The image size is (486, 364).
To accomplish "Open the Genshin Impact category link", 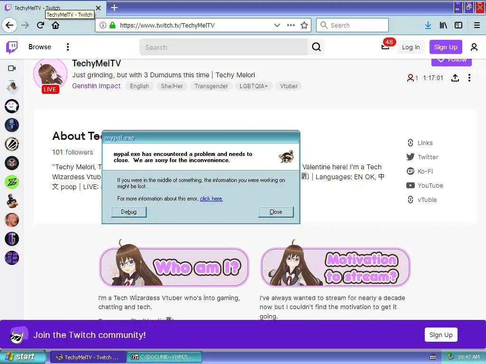I will click(x=96, y=86).
